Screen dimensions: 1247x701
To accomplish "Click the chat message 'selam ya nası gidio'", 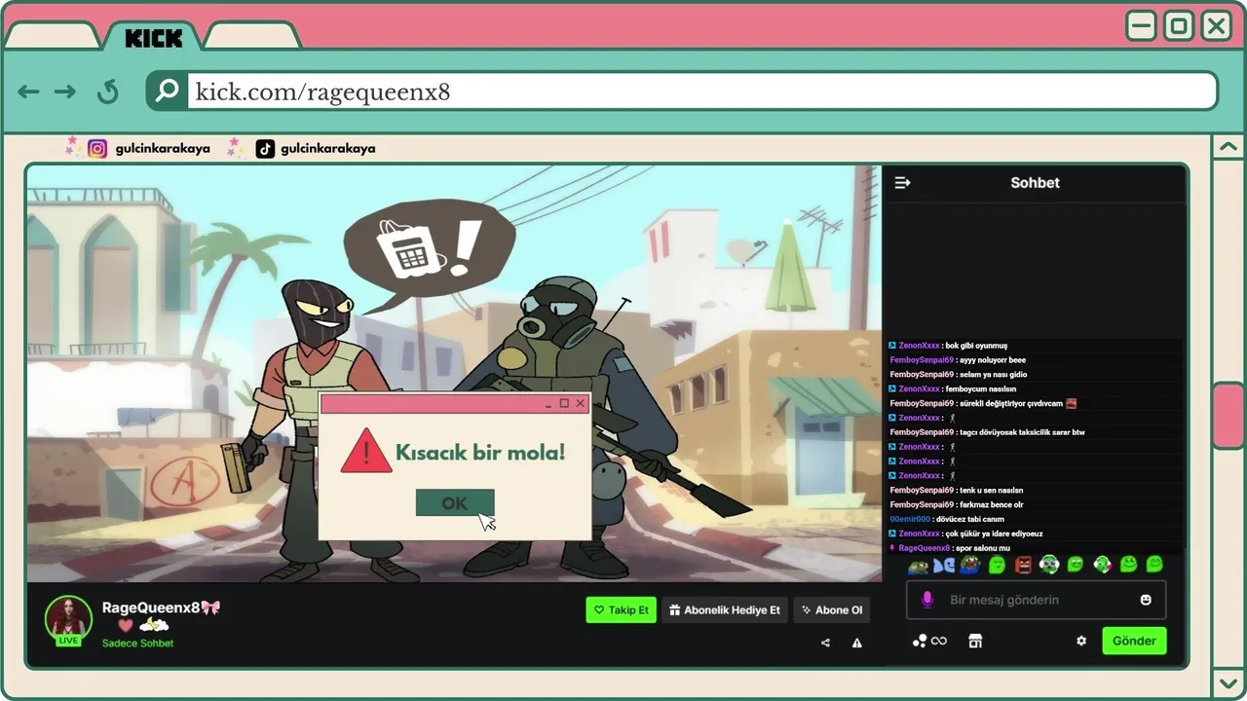I will click(x=993, y=375).
